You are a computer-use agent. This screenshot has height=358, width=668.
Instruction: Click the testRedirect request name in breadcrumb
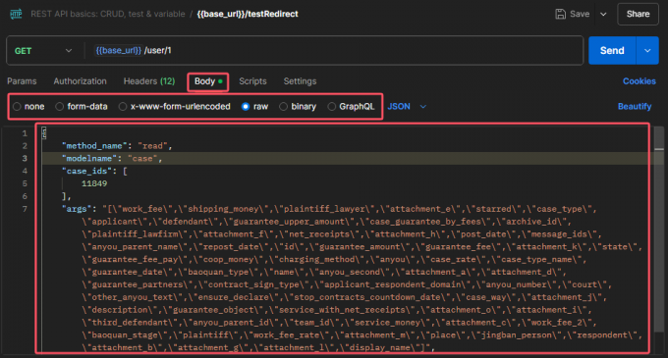tap(248, 14)
